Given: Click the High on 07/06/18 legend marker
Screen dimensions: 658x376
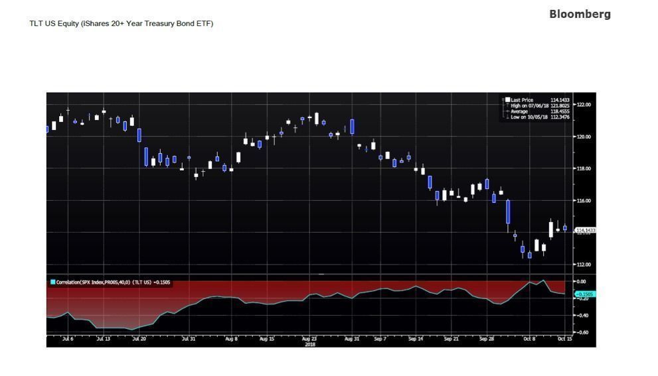Looking at the screenshot, I should pyautogui.click(x=507, y=106).
